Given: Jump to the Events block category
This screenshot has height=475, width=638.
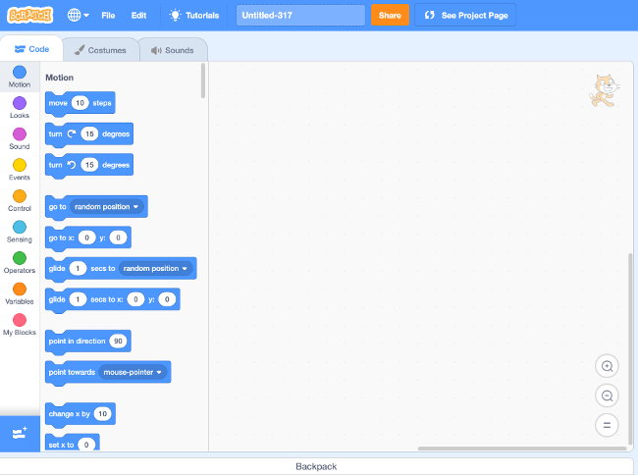Looking at the screenshot, I should tap(20, 170).
